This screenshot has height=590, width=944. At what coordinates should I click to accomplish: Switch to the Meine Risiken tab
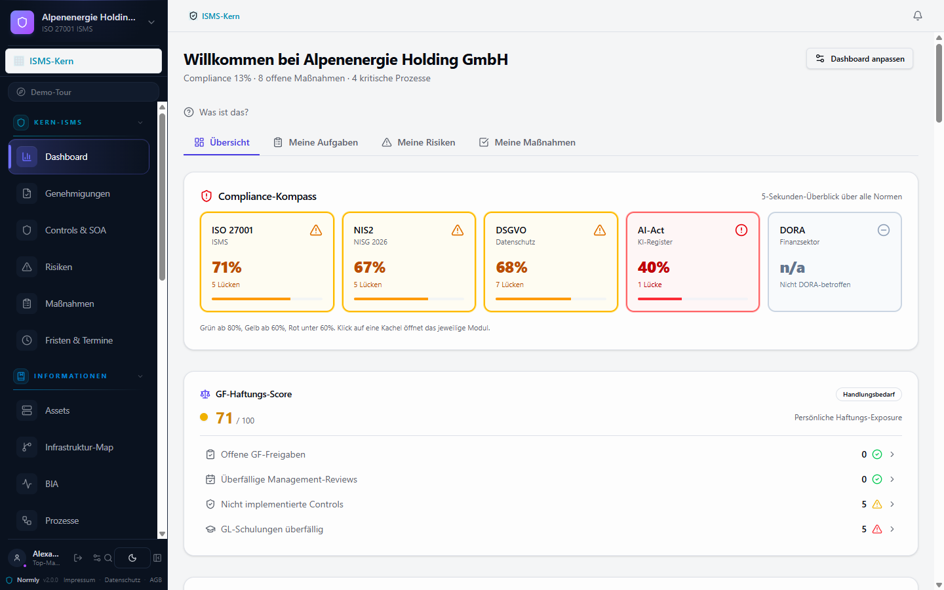[418, 142]
